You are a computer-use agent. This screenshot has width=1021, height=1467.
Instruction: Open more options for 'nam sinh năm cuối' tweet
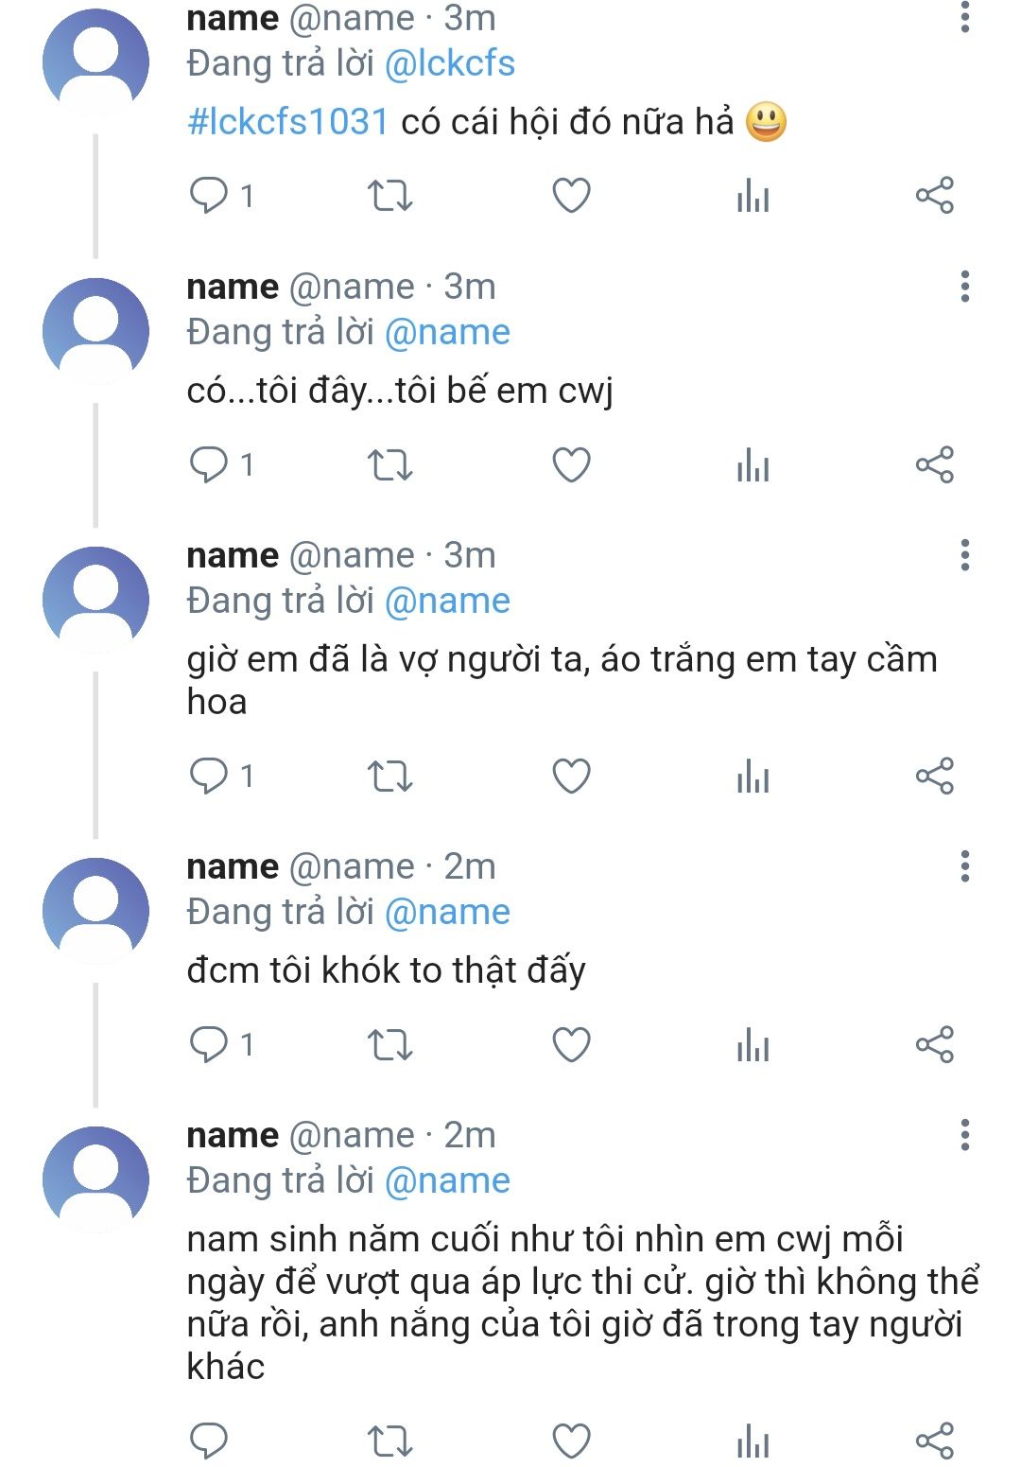964,1135
